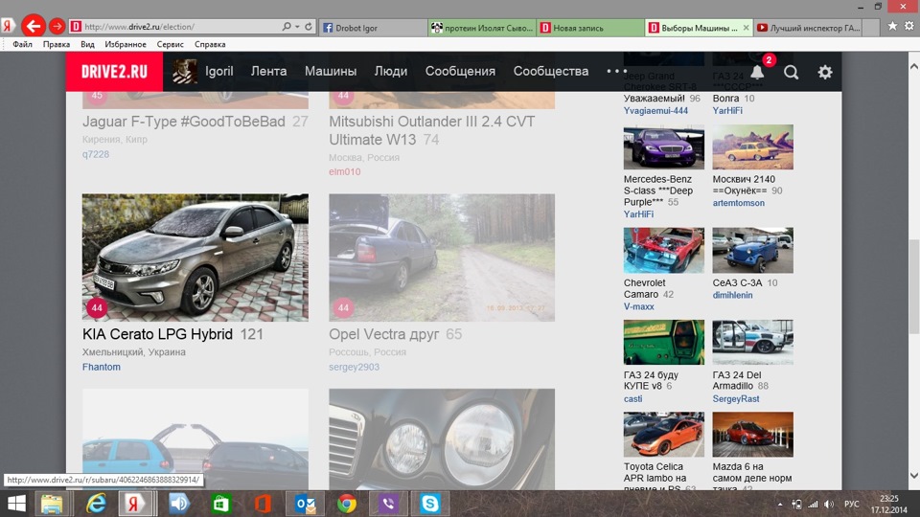Open the Машины navigation item
Viewport: 920px width, 517px height.
point(331,71)
